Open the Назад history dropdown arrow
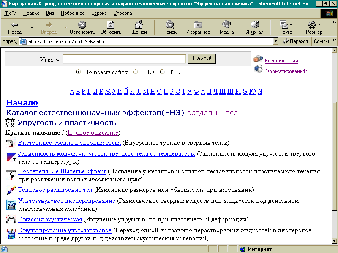338x253 pixels. [x=32, y=27]
